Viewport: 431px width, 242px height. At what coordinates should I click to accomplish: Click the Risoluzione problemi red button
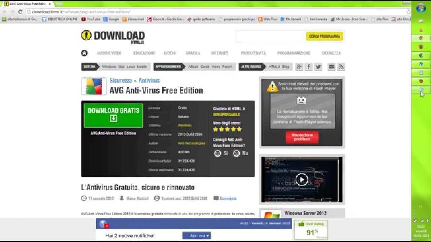302,137
